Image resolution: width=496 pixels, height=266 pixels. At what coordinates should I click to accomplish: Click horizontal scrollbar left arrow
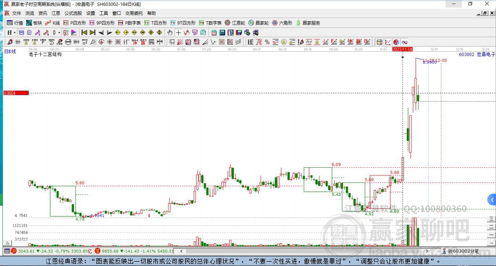(181, 251)
